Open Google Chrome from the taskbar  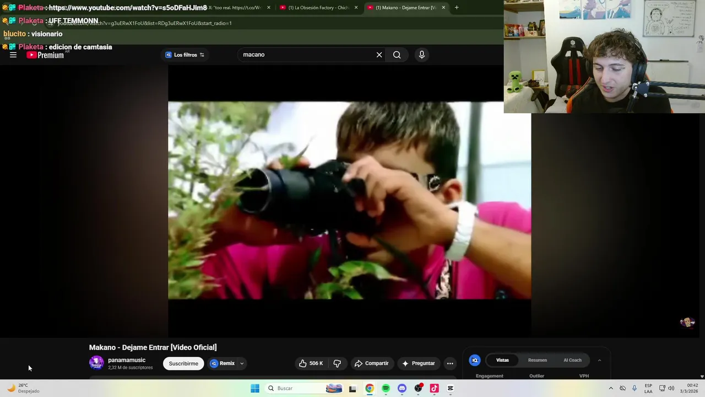pos(370,388)
